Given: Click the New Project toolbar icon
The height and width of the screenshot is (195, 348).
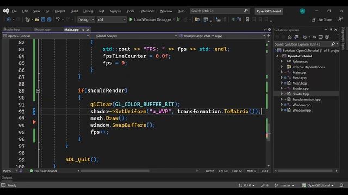Looking at the screenshot, I should 28,19.
